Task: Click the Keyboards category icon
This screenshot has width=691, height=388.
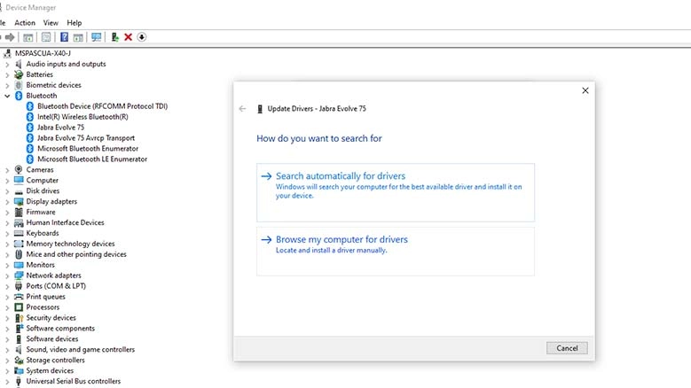Action: pos(19,233)
